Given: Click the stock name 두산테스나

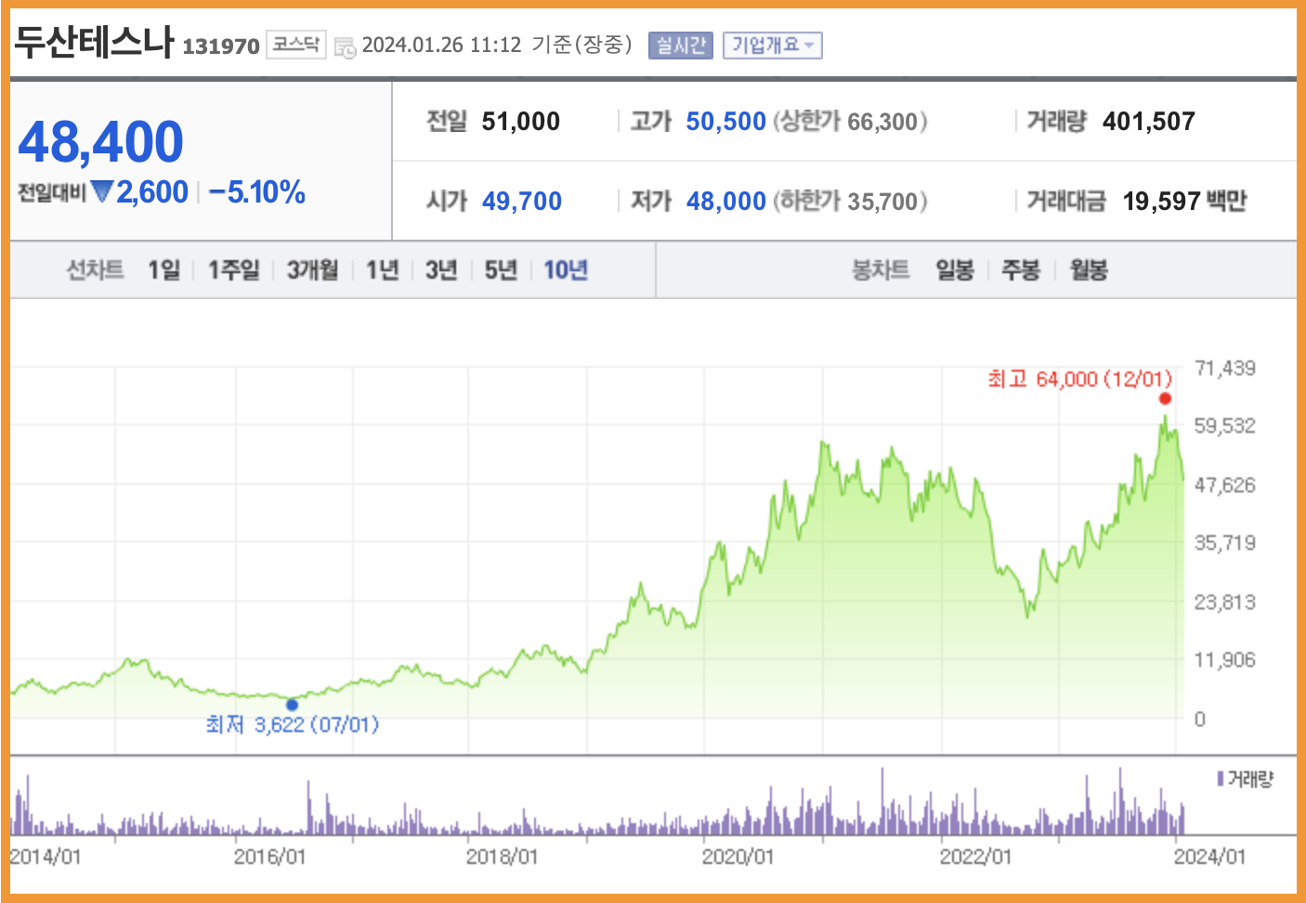Looking at the screenshot, I should click(94, 42).
